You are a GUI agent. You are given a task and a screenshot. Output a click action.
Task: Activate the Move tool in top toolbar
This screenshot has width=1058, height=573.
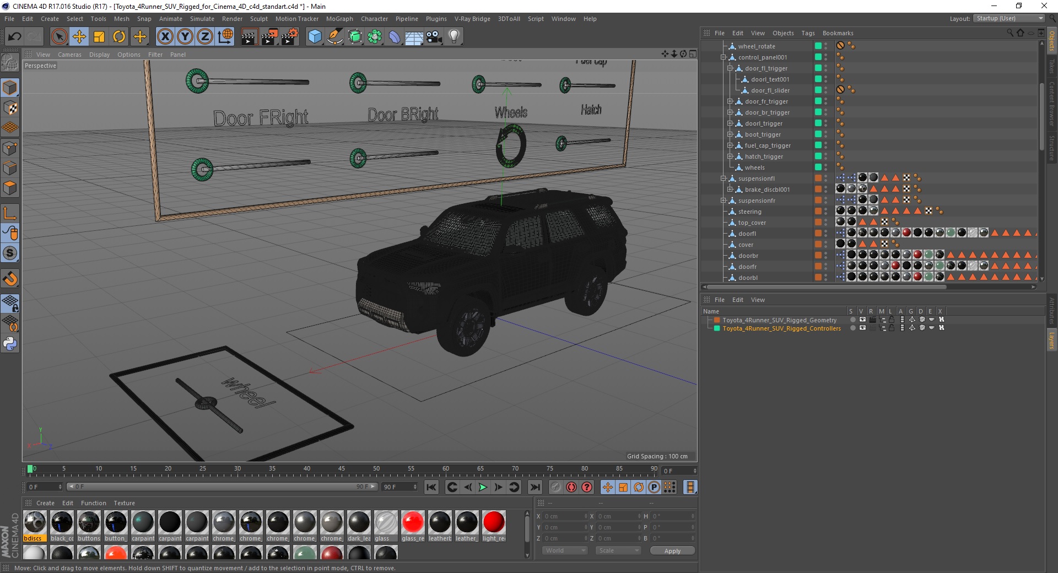click(x=79, y=37)
